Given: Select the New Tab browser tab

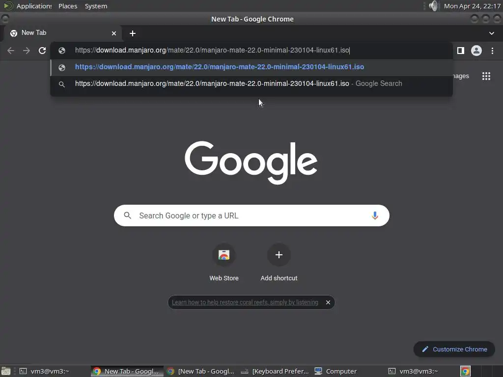Looking at the screenshot, I should (62, 33).
